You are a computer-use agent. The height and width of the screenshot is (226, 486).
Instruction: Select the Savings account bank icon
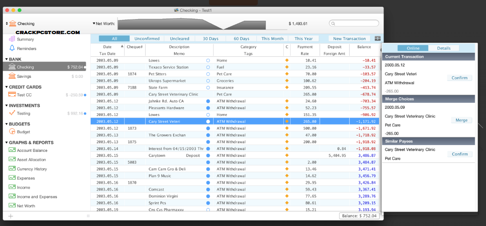(x=12, y=76)
